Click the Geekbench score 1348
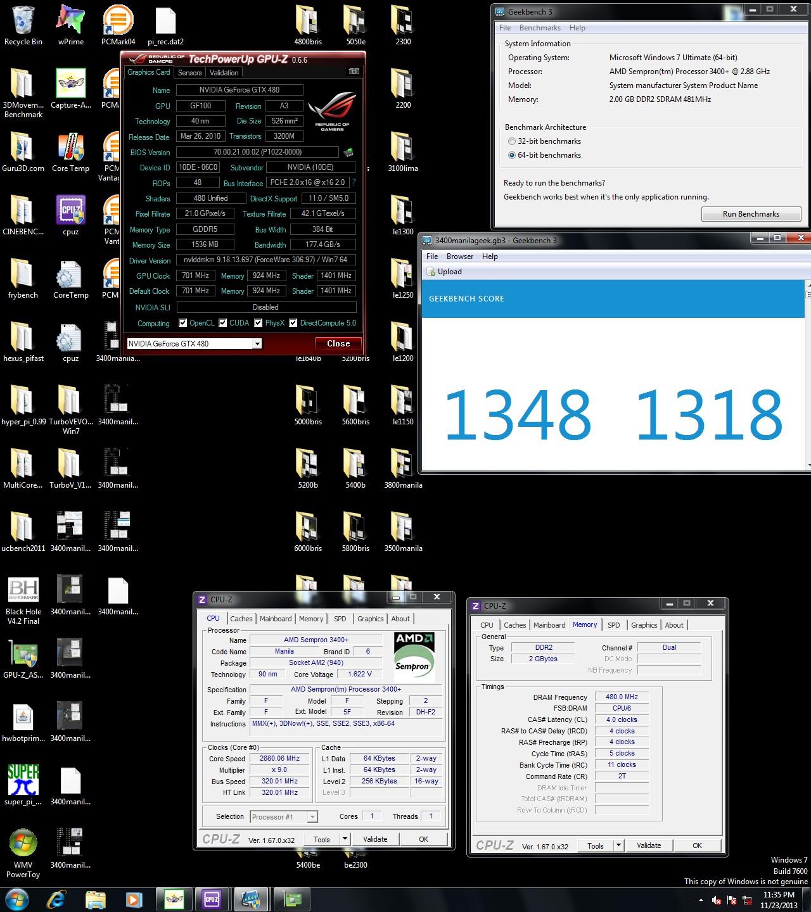This screenshot has width=811, height=912. pyautogui.click(x=518, y=415)
